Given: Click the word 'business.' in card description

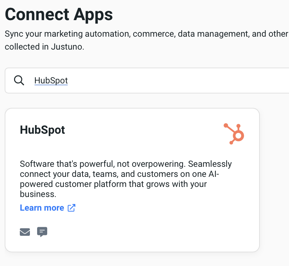Looking at the screenshot, I should point(38,194).
